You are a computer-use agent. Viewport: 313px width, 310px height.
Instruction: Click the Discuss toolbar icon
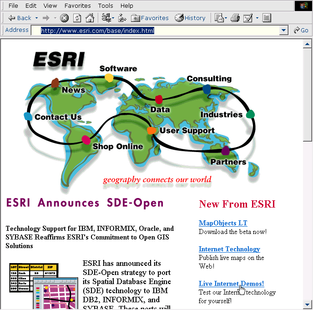(x=267, y=18)
